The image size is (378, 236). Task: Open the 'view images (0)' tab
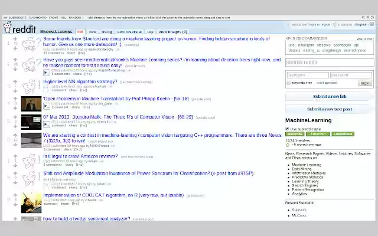pos(173,32)
